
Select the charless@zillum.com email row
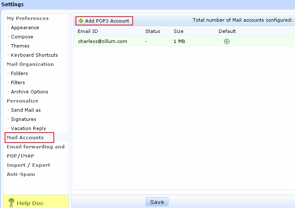click(184, 41)
